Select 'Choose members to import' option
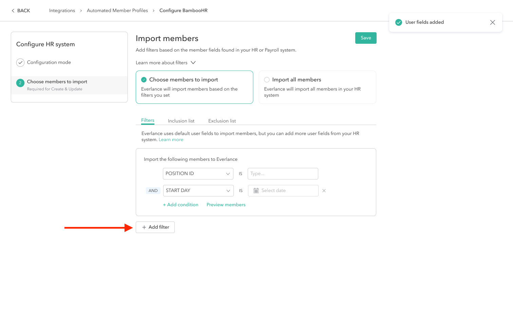The width and height of the screenshot is (513, 326). click(144, 80)
